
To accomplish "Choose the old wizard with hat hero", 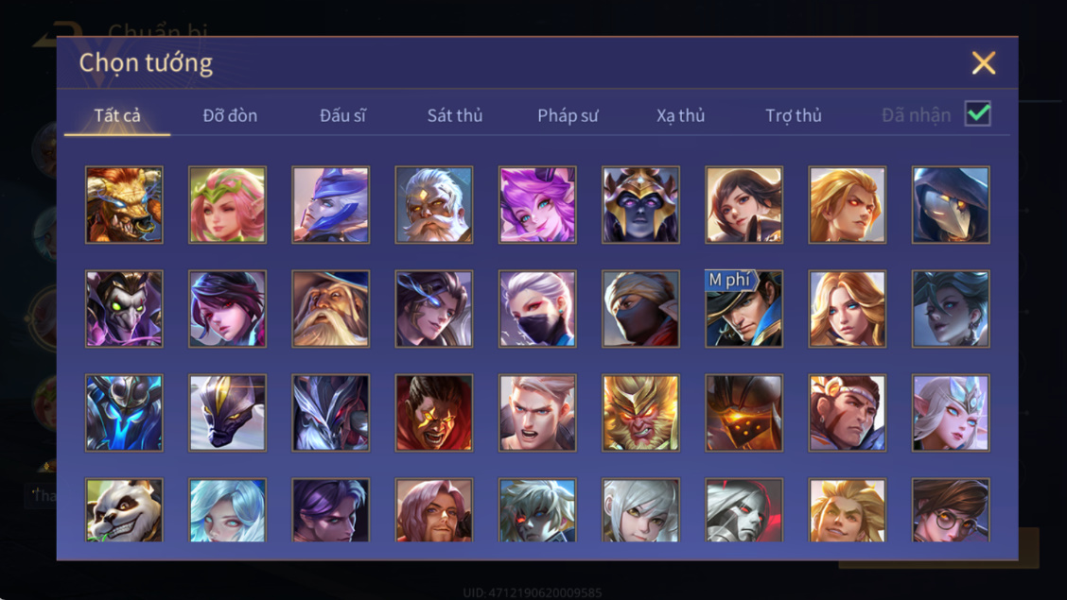I will (331, 308).
